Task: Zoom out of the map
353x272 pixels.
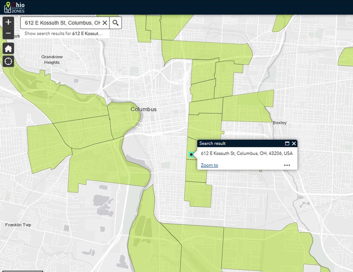Action: click(8, 33)
